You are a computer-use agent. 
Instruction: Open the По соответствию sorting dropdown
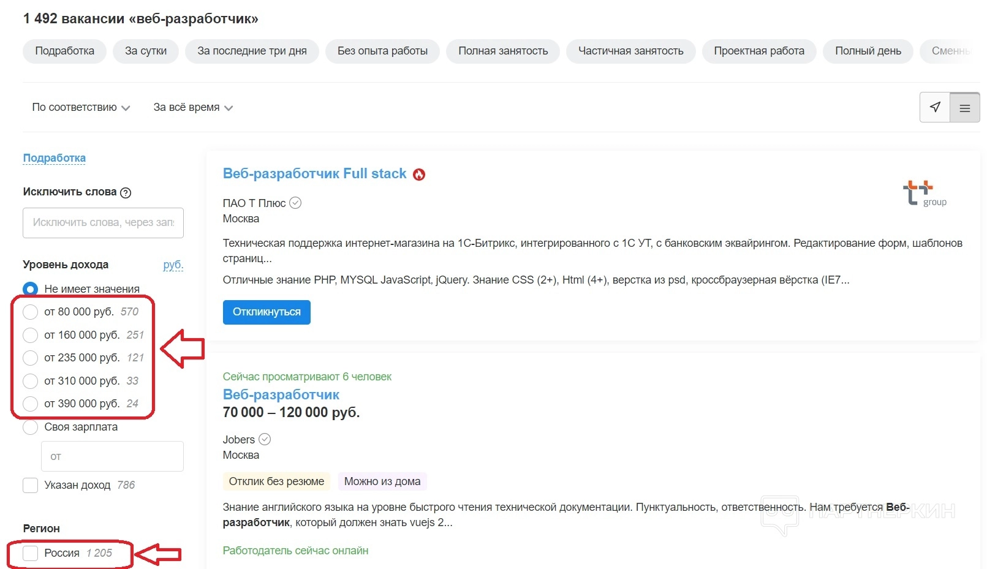[81, 107]
